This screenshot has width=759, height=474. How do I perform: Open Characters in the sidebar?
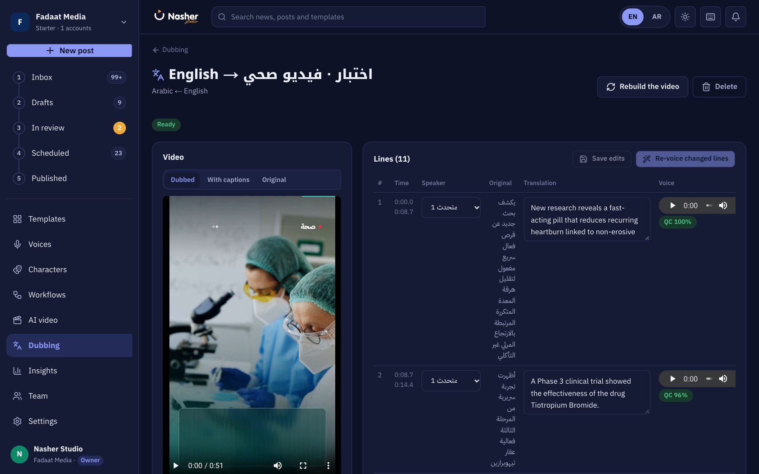[x=69, y=270]
